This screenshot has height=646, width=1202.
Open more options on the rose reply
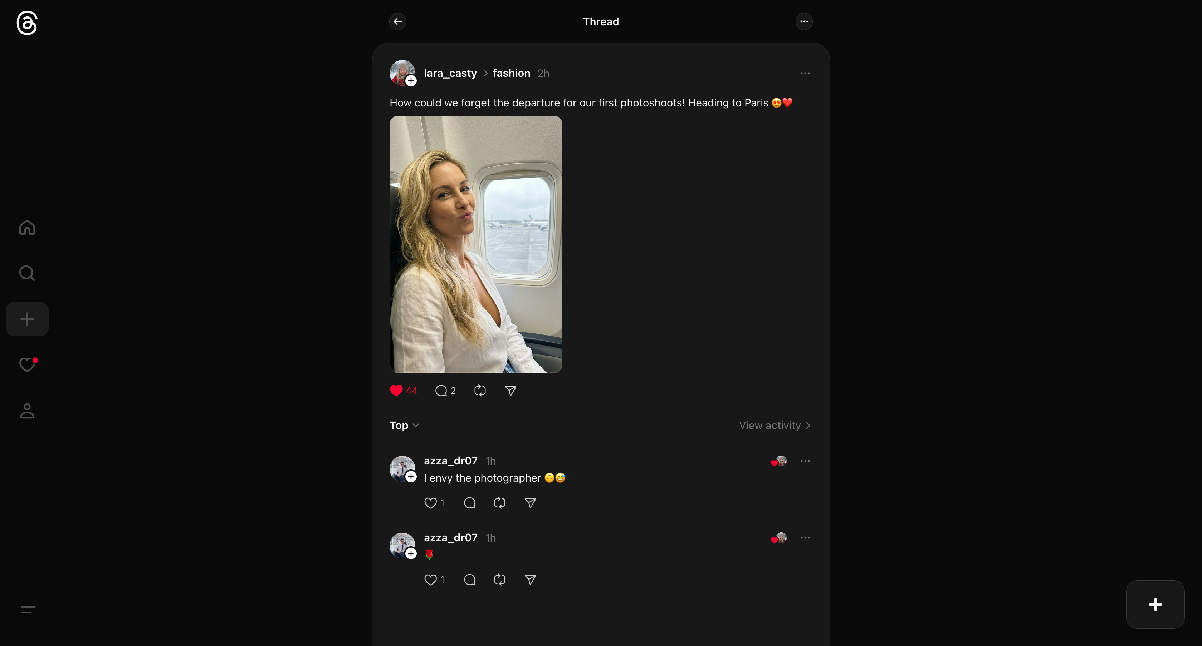coord(805,538)
